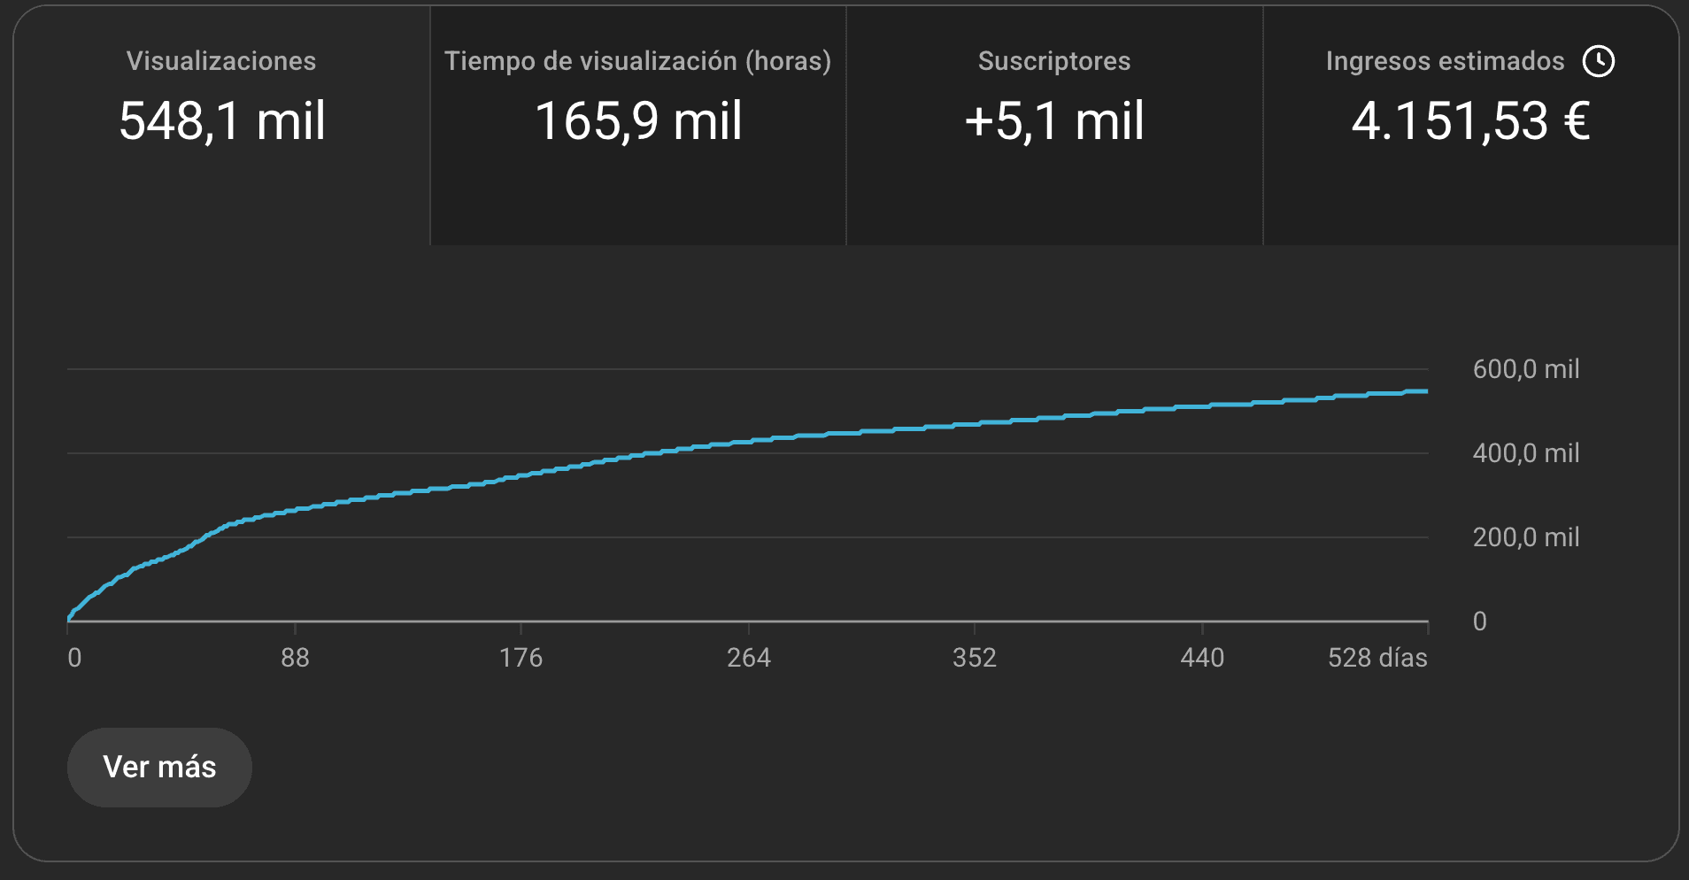Click the 352 day axis label

[974, 658]
